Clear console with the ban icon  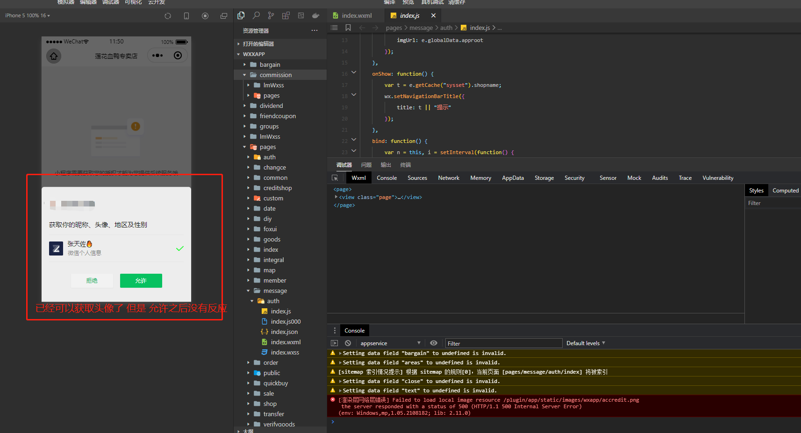[x=348, y=343]
